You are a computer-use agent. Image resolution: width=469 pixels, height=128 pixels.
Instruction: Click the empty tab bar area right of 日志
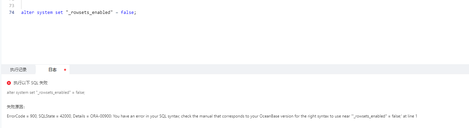pyautogui.click(x=269, y=69)
